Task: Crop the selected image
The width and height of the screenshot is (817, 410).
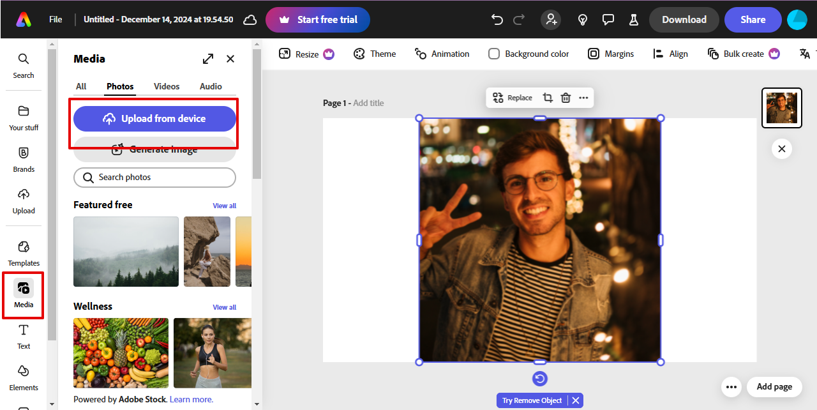Action: pyautogui.click(x=548, y=98)
